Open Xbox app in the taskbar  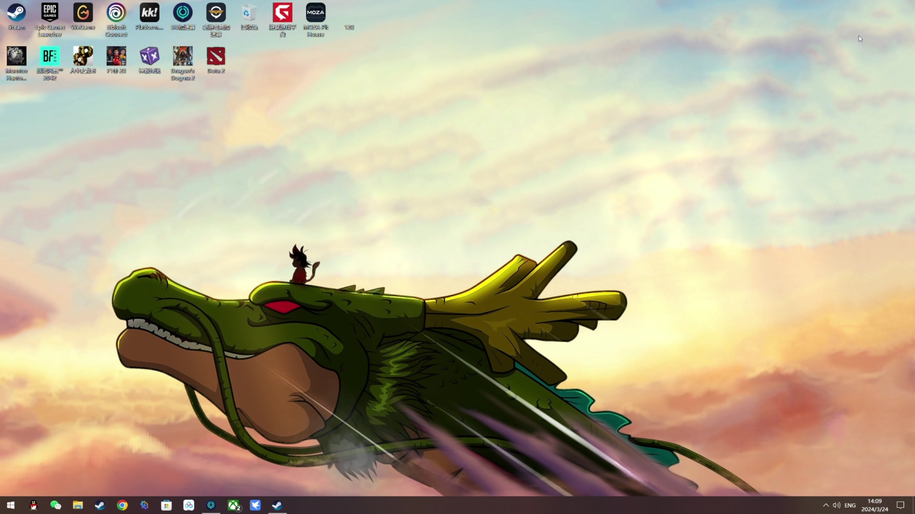[x=233, y=505]
